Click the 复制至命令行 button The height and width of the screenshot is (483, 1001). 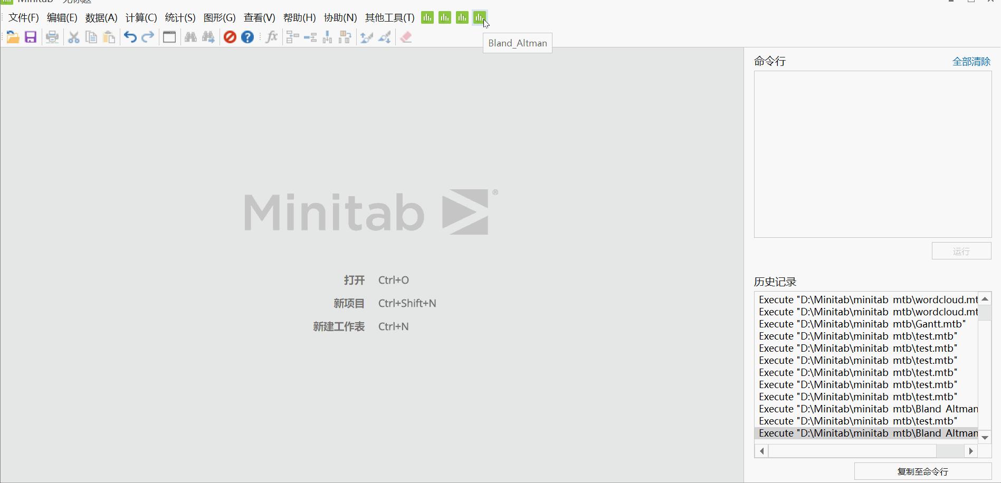tap(922, 471)
